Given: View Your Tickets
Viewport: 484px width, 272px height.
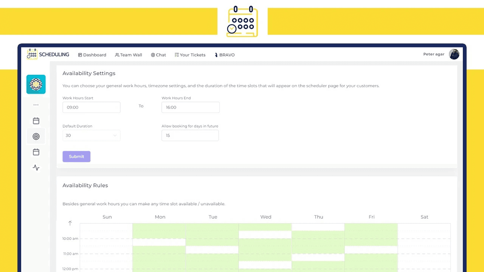Looking at the screenshot, I should click(190, 55).
